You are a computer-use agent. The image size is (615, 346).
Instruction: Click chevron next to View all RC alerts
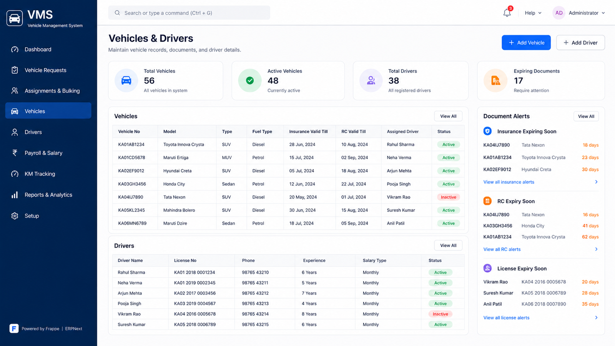[x=596, y=249]
